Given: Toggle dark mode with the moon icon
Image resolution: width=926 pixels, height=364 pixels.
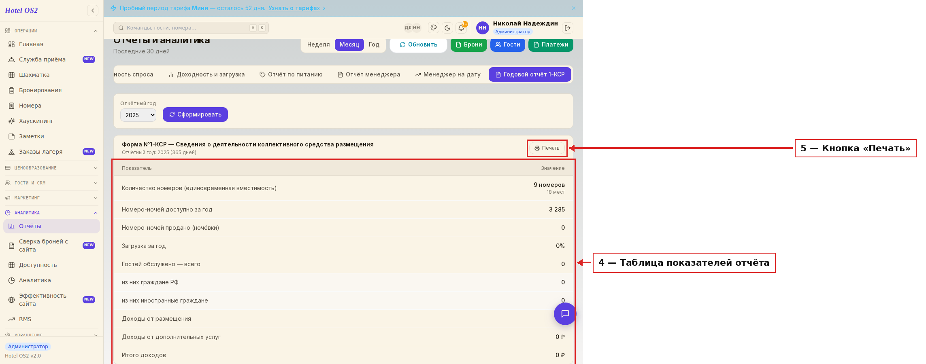Looking at the screenshot, I should 447,28.
